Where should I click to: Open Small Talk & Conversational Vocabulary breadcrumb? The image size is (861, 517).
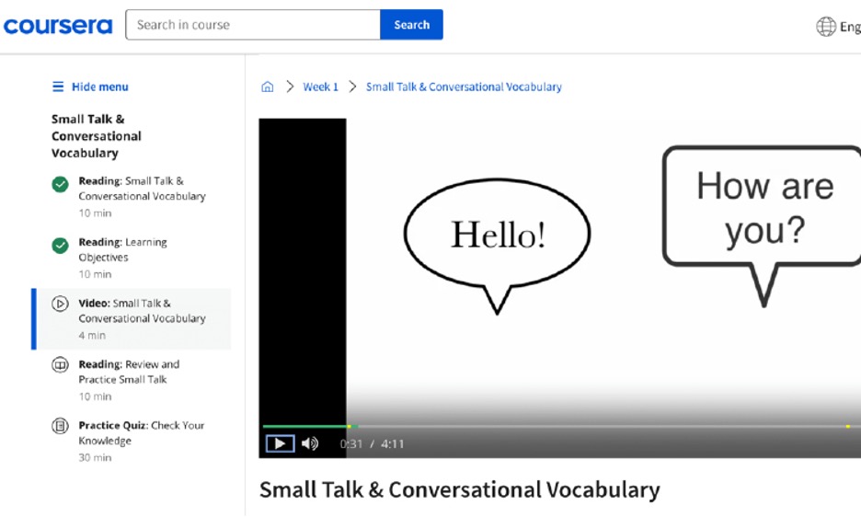tap(464, 86)
